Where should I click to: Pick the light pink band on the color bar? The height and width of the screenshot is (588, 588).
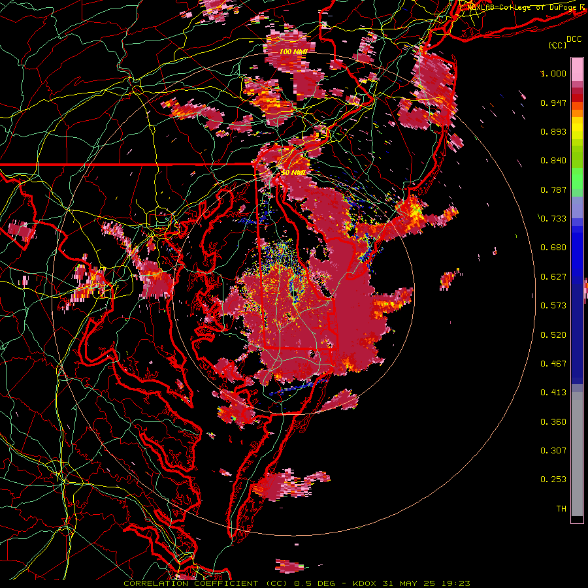point(577,70)
